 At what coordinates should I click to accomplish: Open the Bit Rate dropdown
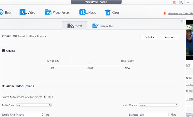pos(154,115)
